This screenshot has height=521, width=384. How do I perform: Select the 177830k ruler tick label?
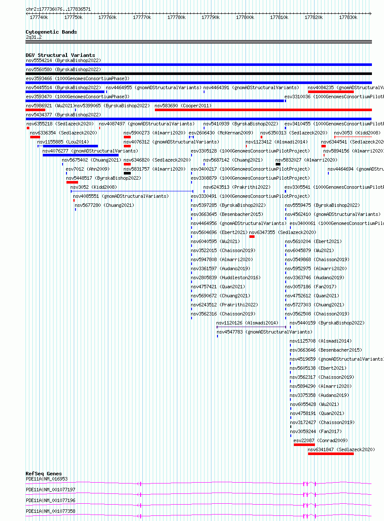[348, 17]
